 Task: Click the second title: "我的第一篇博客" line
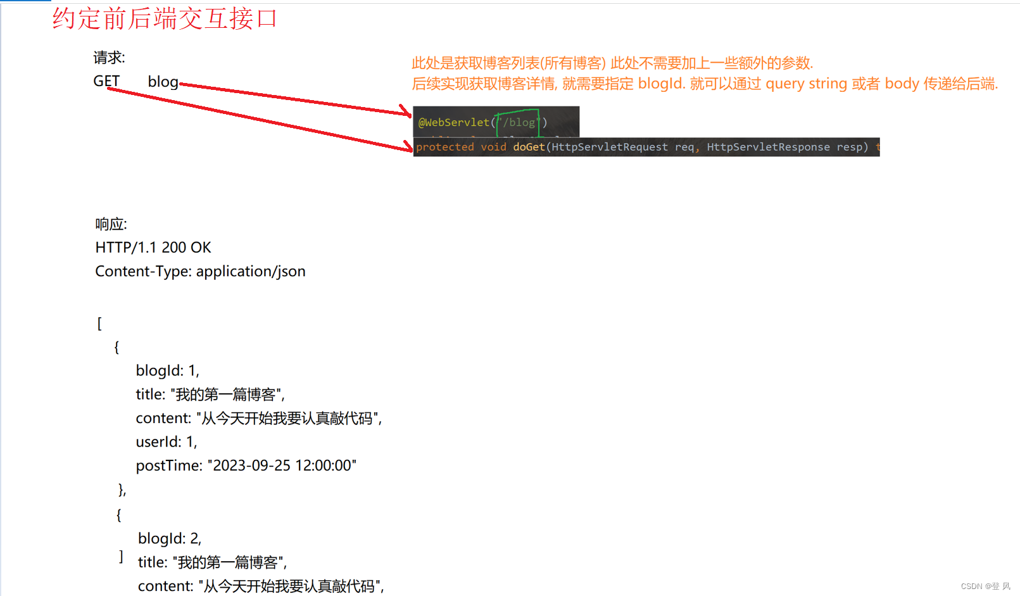pos(213,562)
